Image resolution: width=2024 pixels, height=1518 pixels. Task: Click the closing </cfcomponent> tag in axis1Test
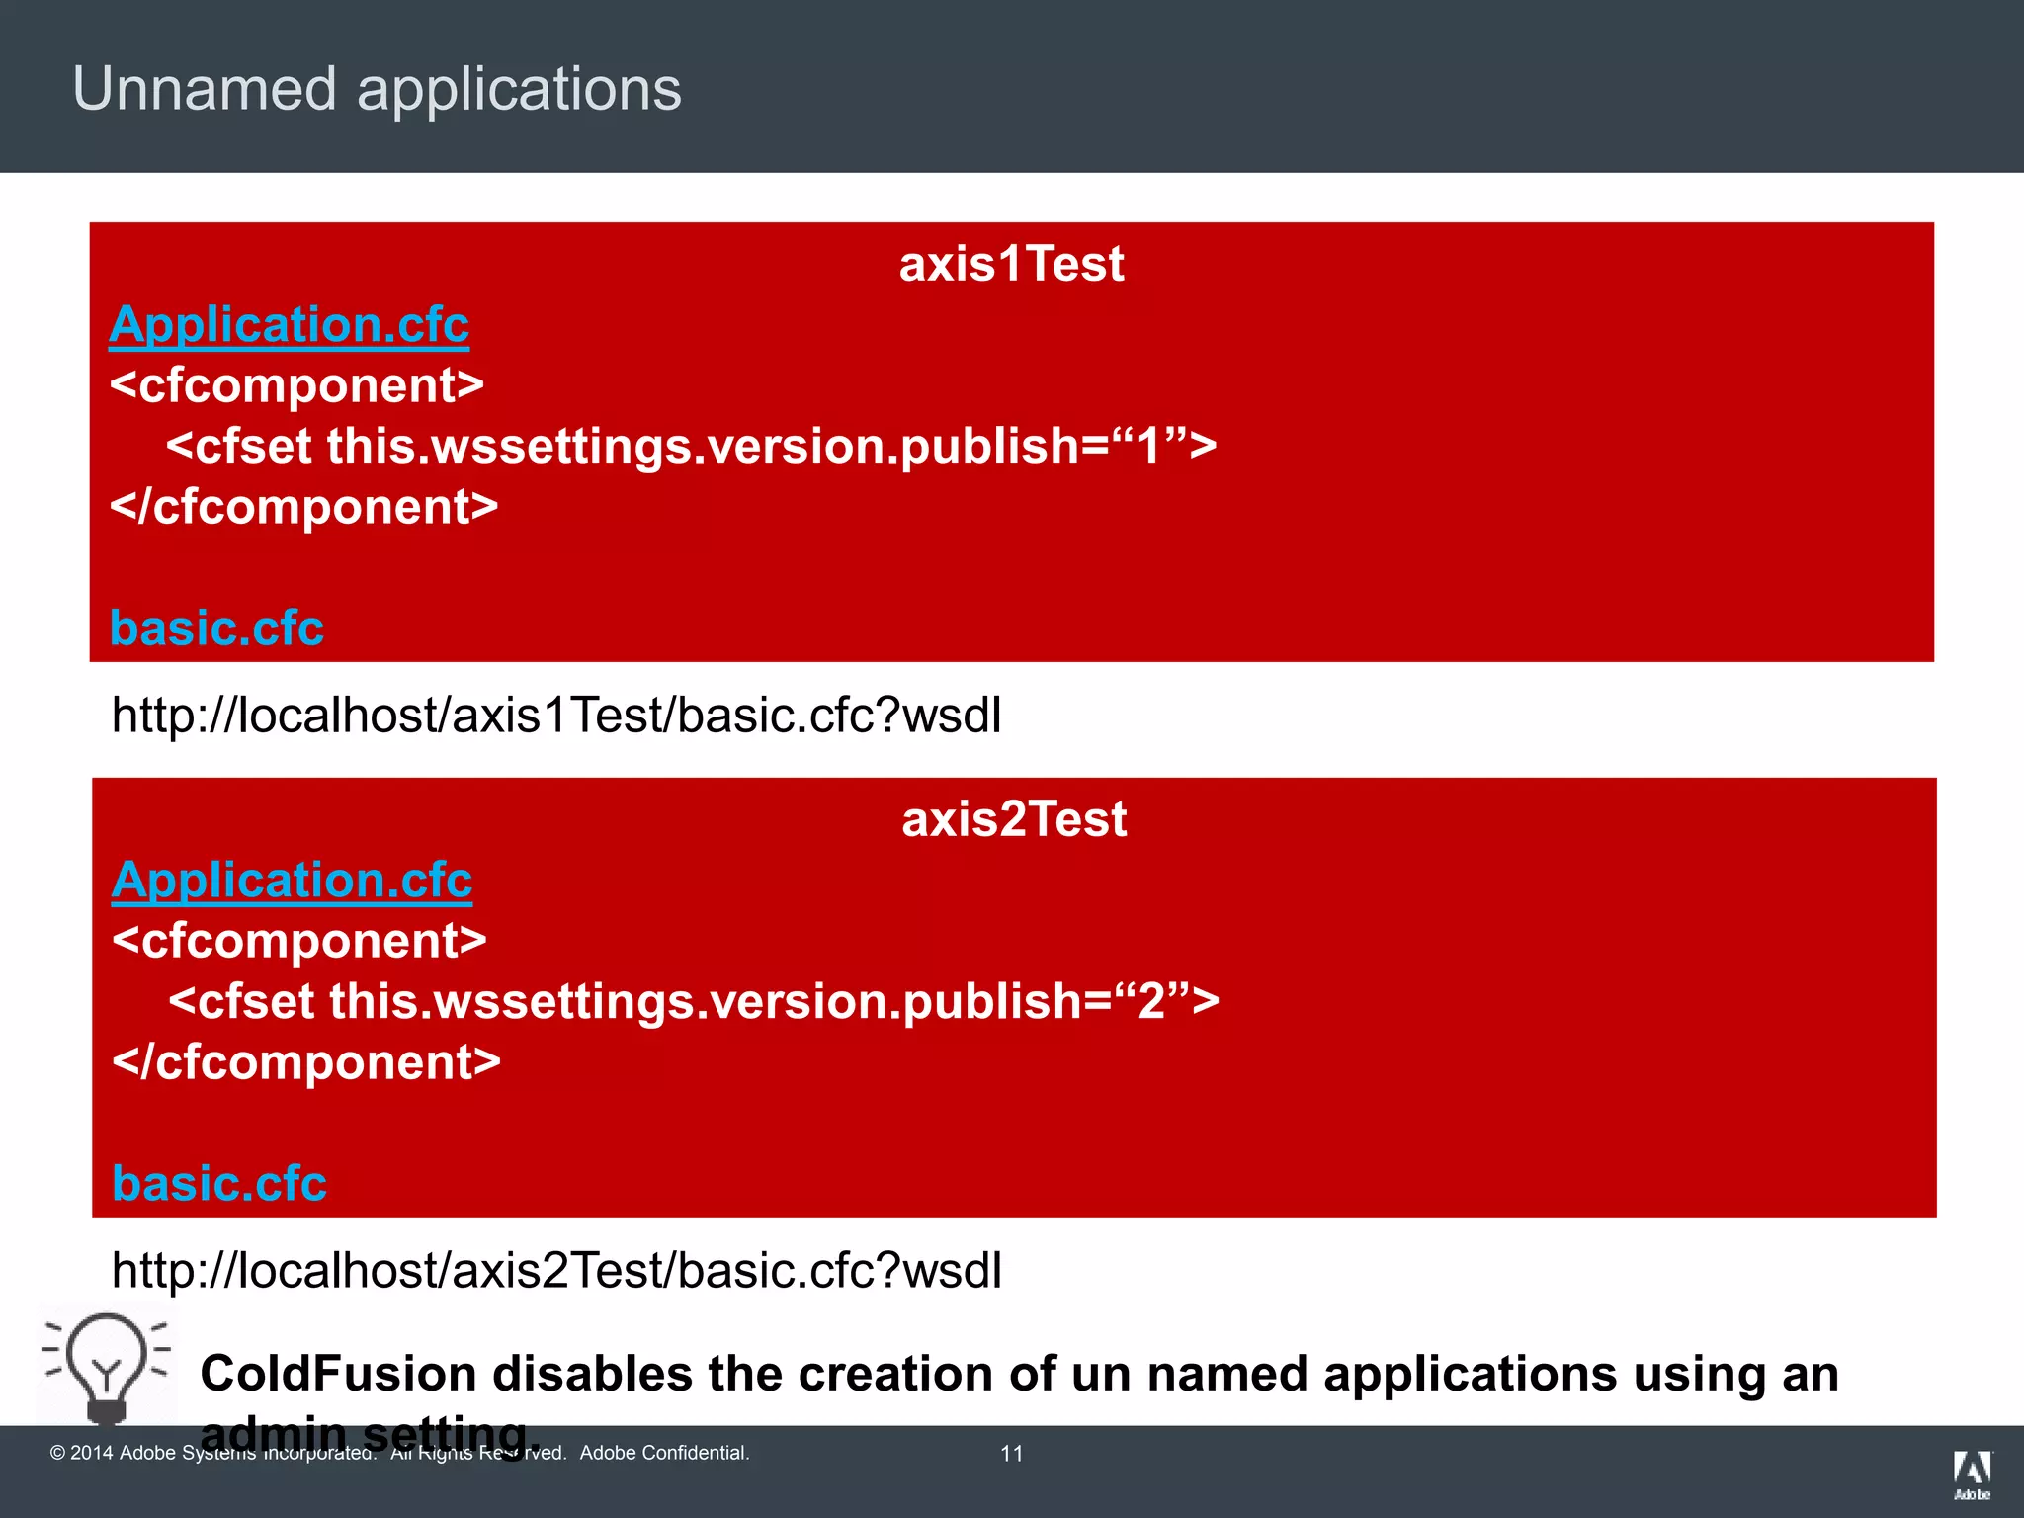(x=303, y=507)
